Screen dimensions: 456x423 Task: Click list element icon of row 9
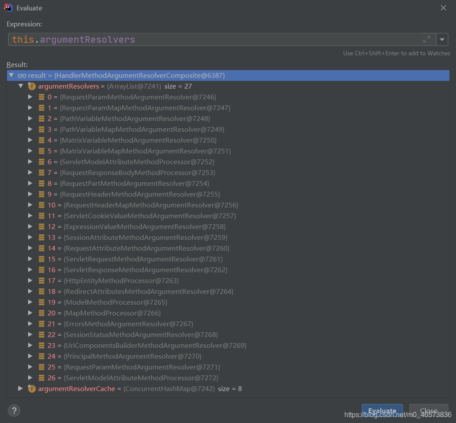coord(42,194)
